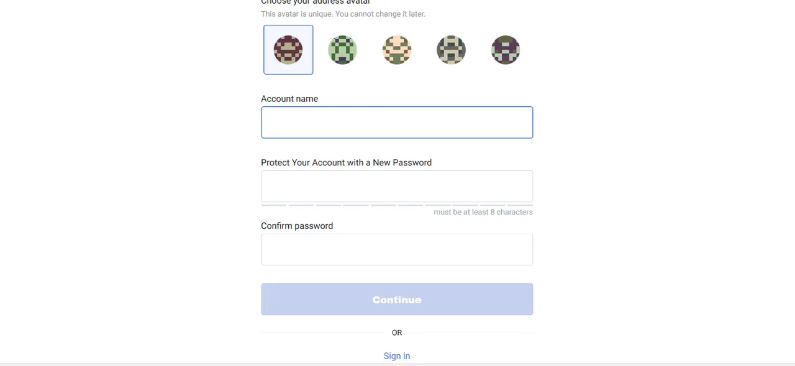The height and width of the screenshot is (366, 795).
Task: Click 'must be at least 8 characters' hint
Action: tap(483, 212)
